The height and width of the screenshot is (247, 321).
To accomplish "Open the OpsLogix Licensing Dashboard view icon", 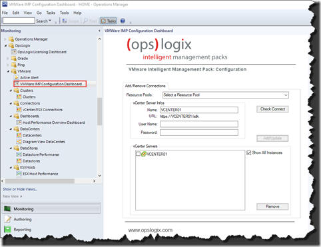I will 14,52.
